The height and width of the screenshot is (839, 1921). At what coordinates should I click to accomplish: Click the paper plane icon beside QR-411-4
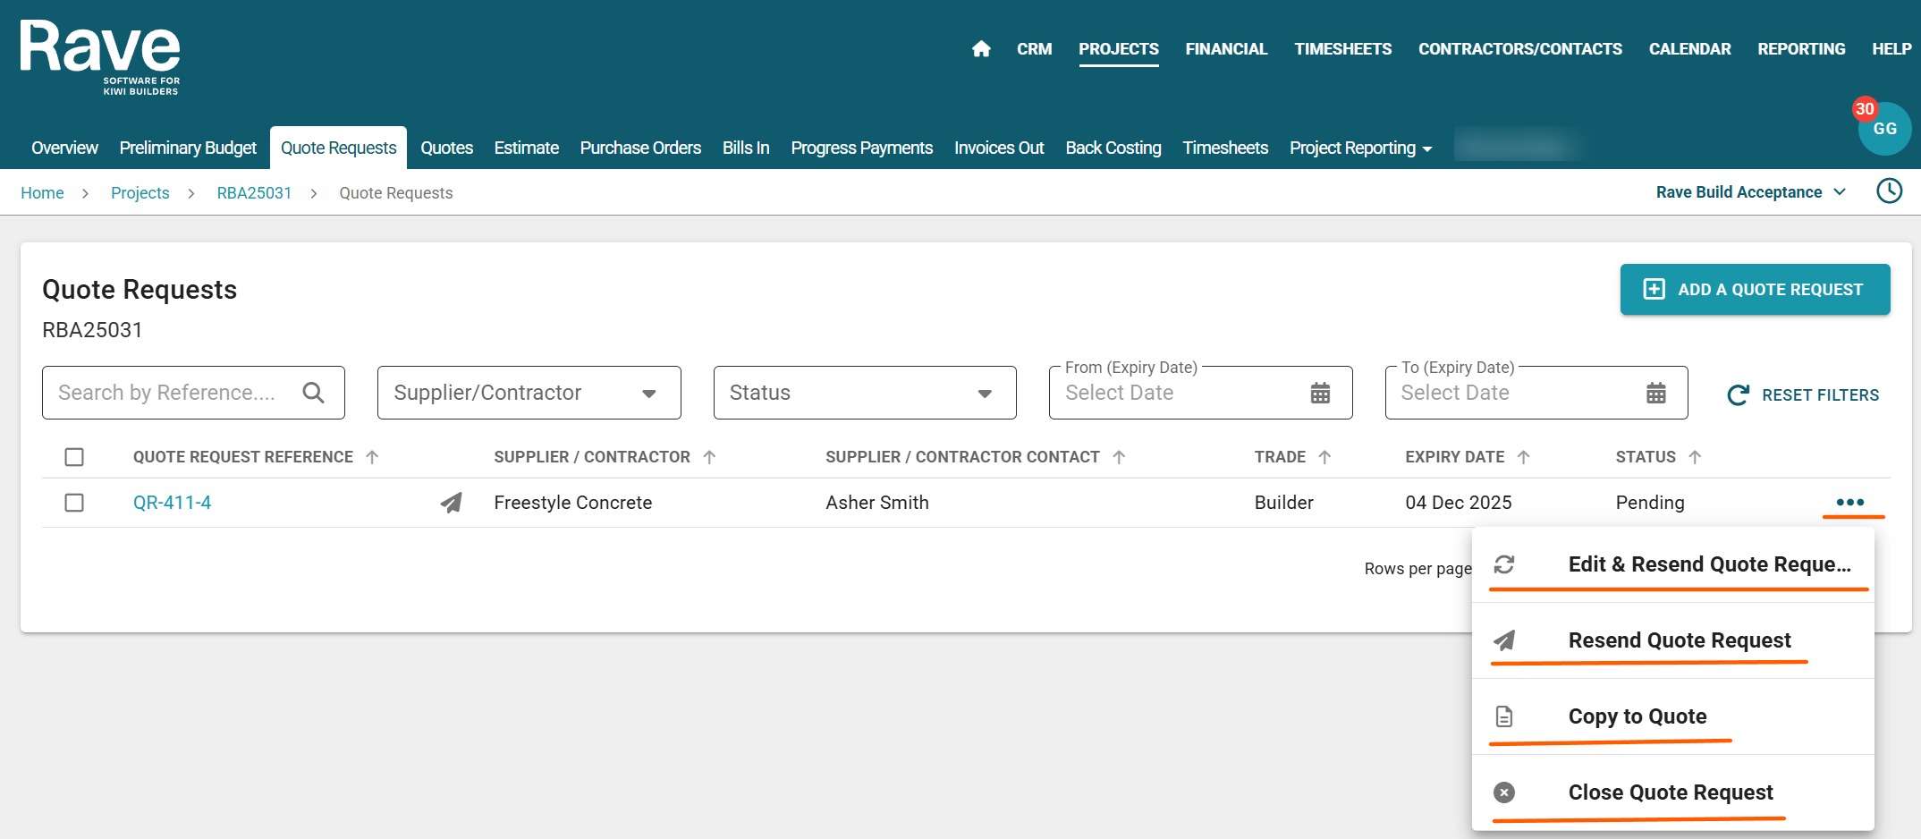point(452,503)
